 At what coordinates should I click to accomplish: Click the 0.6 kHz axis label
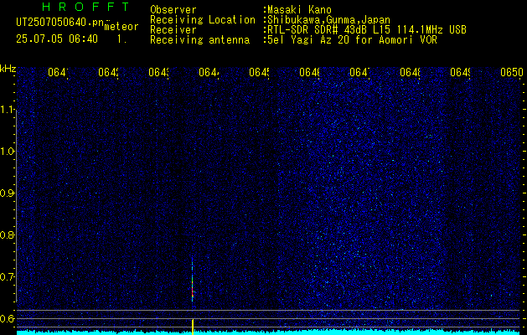[7, 318]
